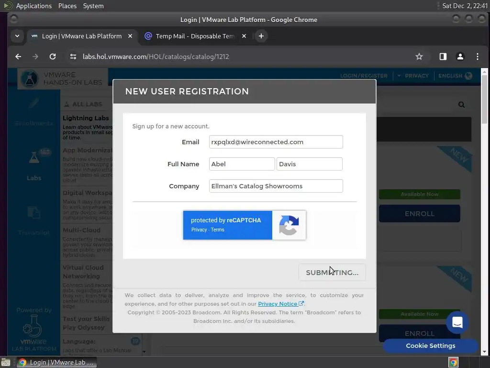Image resolution: width=490 pixels, height=368 pixels.
Task: Open the Places menu
Action: pos(67,6)
